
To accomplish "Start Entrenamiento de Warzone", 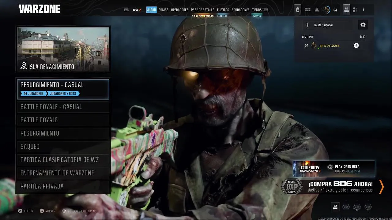I will click(x=63, y=173).
